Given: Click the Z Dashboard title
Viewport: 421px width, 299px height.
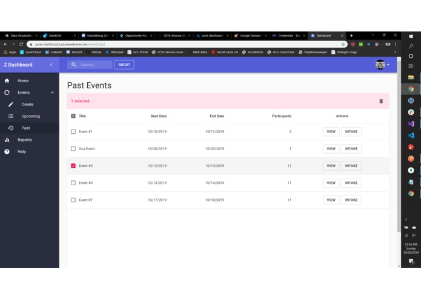Looking at the screenshot, I should 18,65.
